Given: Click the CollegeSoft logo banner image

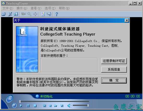Looking at the screenshot, I should pos(27,49).
